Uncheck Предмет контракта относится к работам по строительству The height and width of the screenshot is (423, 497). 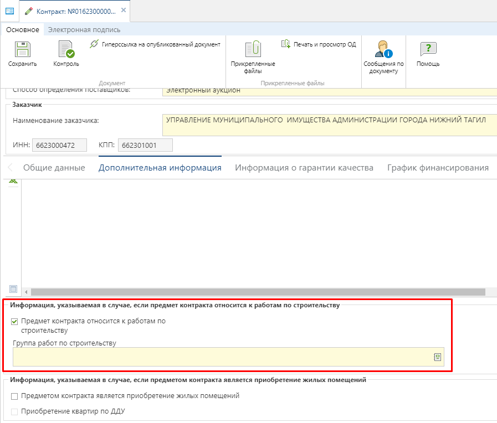pyautogui.click(x=15, y=321)
